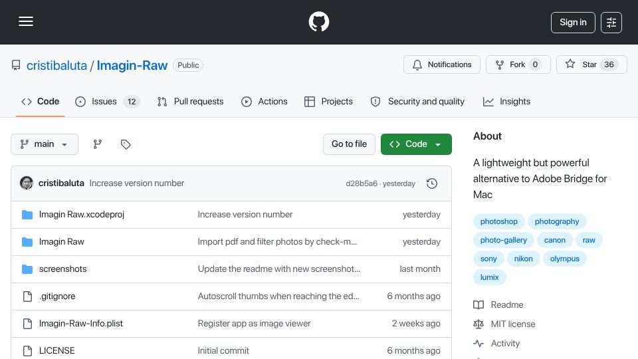This screenshot has width=638, height=359.
Task: Open the Readme link in About
Action: (498, 305)
